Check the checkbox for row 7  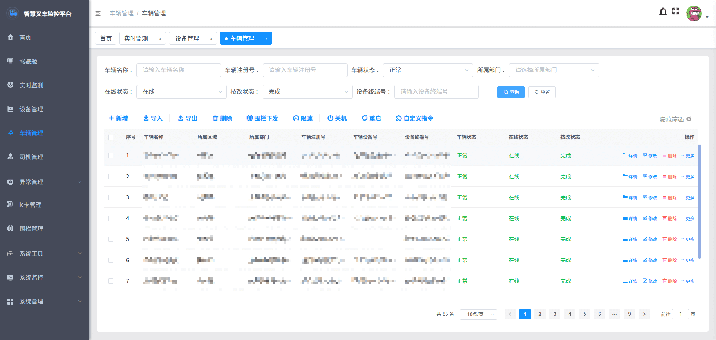click(111, 281)
